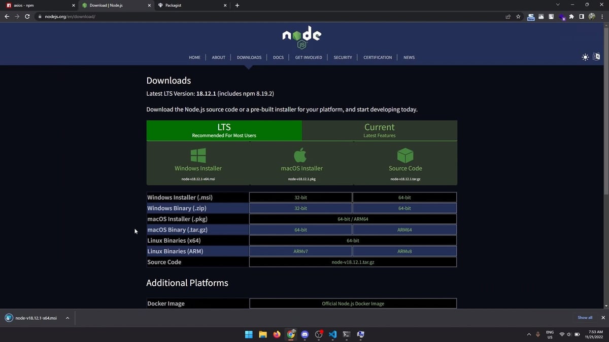Close the Packagist tab

[225, 5]
